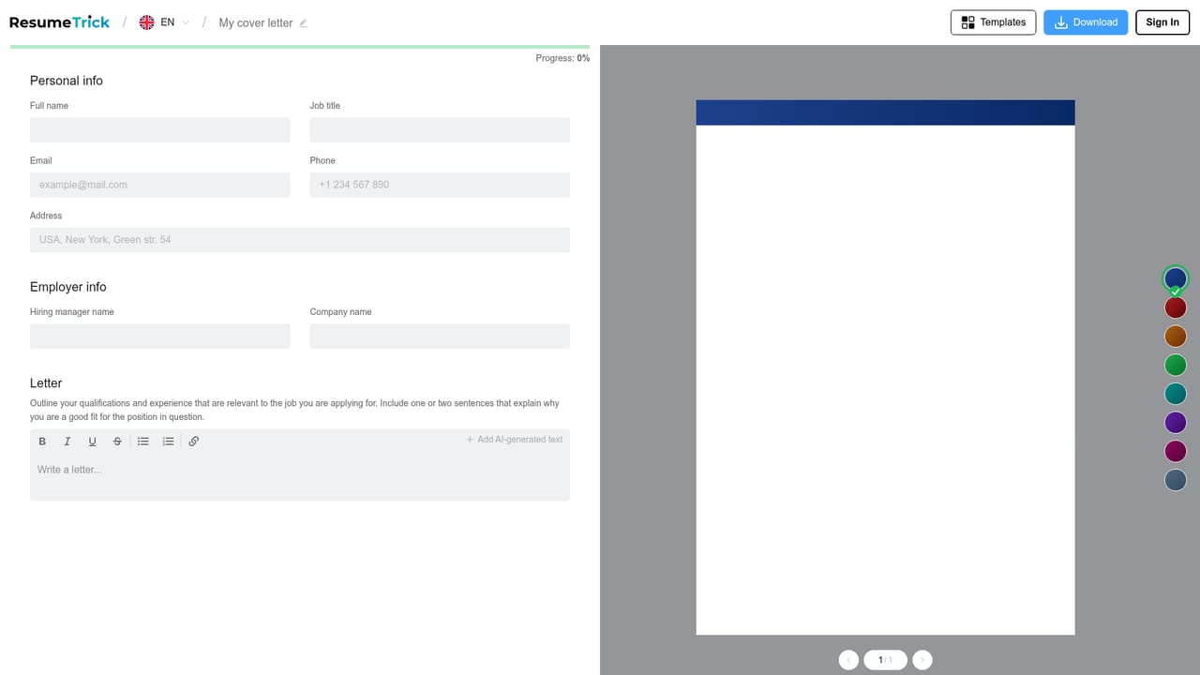1200x675 pixels.
Task: Focus the Hiring manager name field
Action: tap(160, 337)
